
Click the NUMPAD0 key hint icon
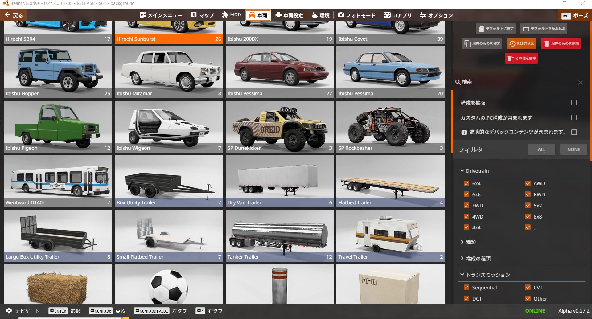click(x=101, y=311)
